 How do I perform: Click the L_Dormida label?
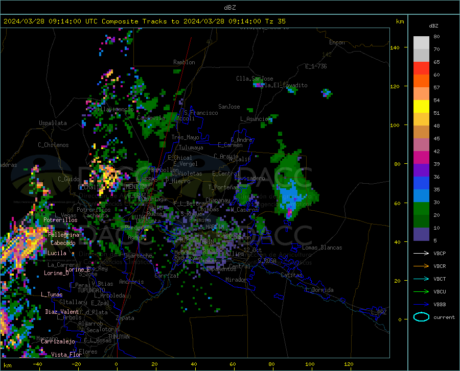click(x=319, y=290)
